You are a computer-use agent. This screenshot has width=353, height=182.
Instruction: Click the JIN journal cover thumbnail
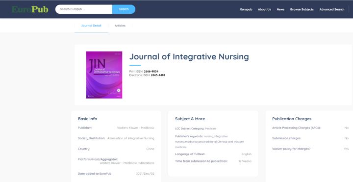pos(104,75)
